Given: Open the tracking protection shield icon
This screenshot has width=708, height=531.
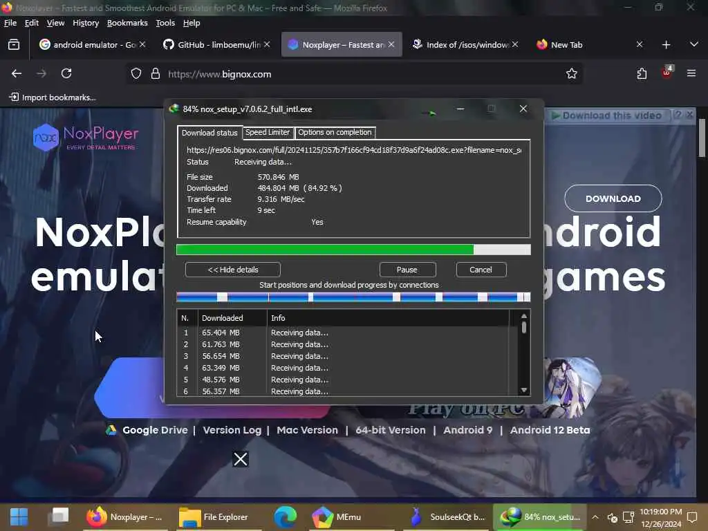Looking at the screenshot, I should pyautogui.click(x=136, y=73).
